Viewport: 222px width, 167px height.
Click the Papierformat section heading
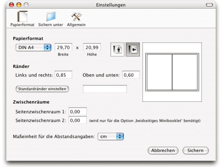pos(28,38)
